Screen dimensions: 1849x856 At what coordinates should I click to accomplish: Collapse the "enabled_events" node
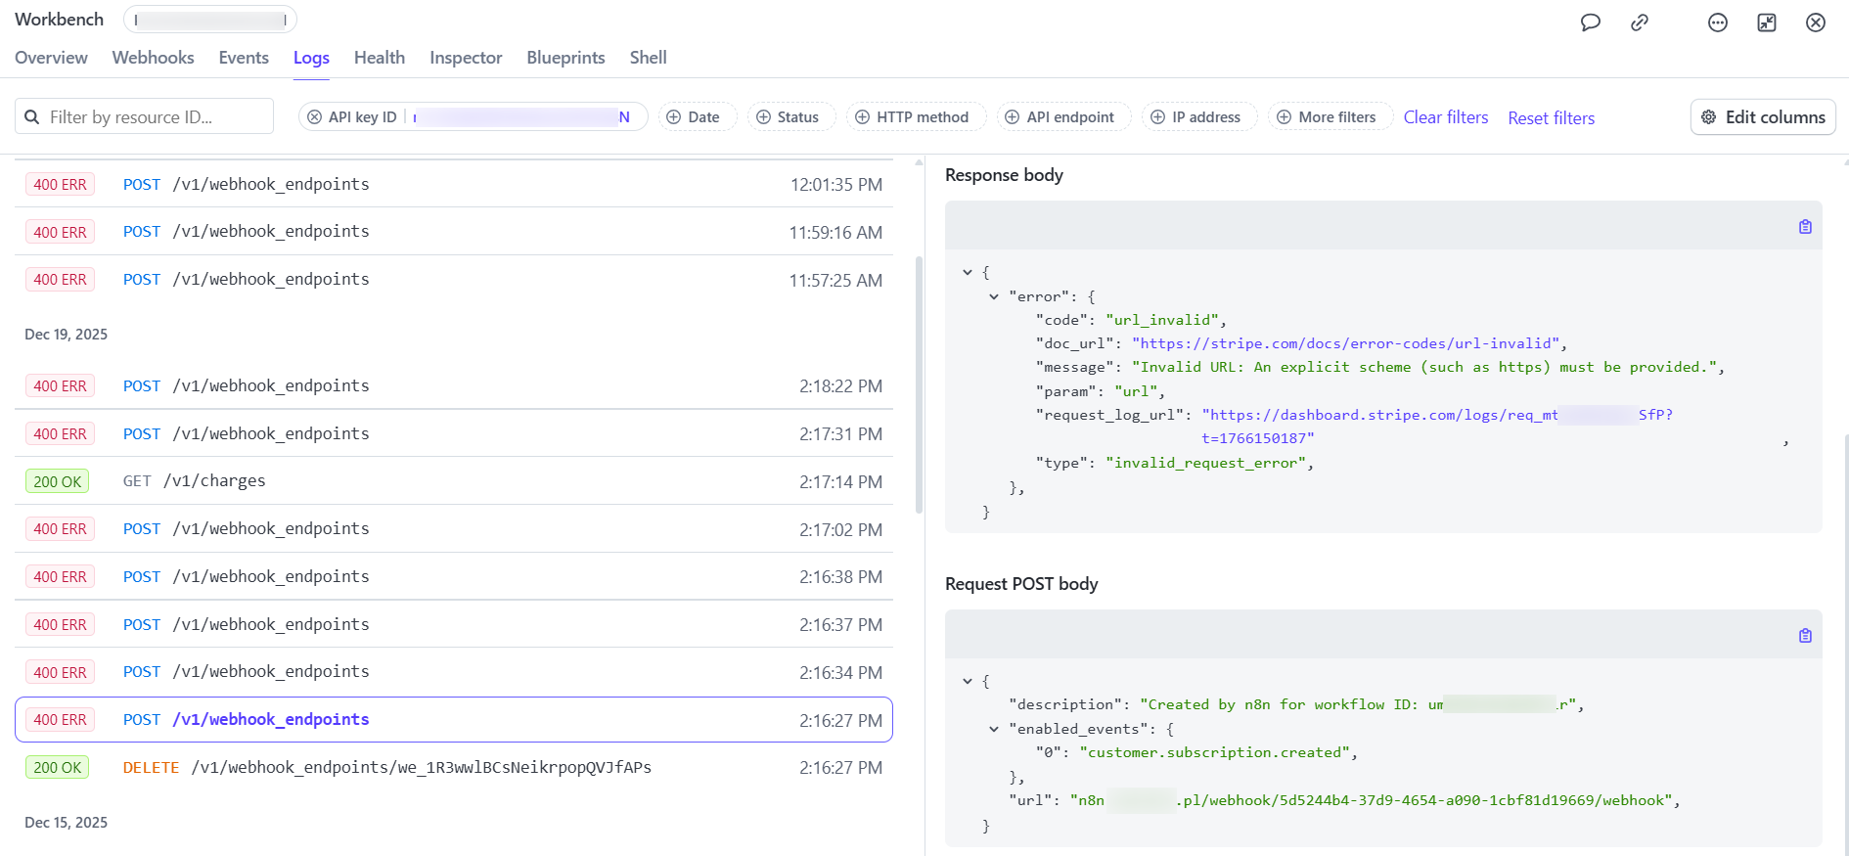[994, 729]
